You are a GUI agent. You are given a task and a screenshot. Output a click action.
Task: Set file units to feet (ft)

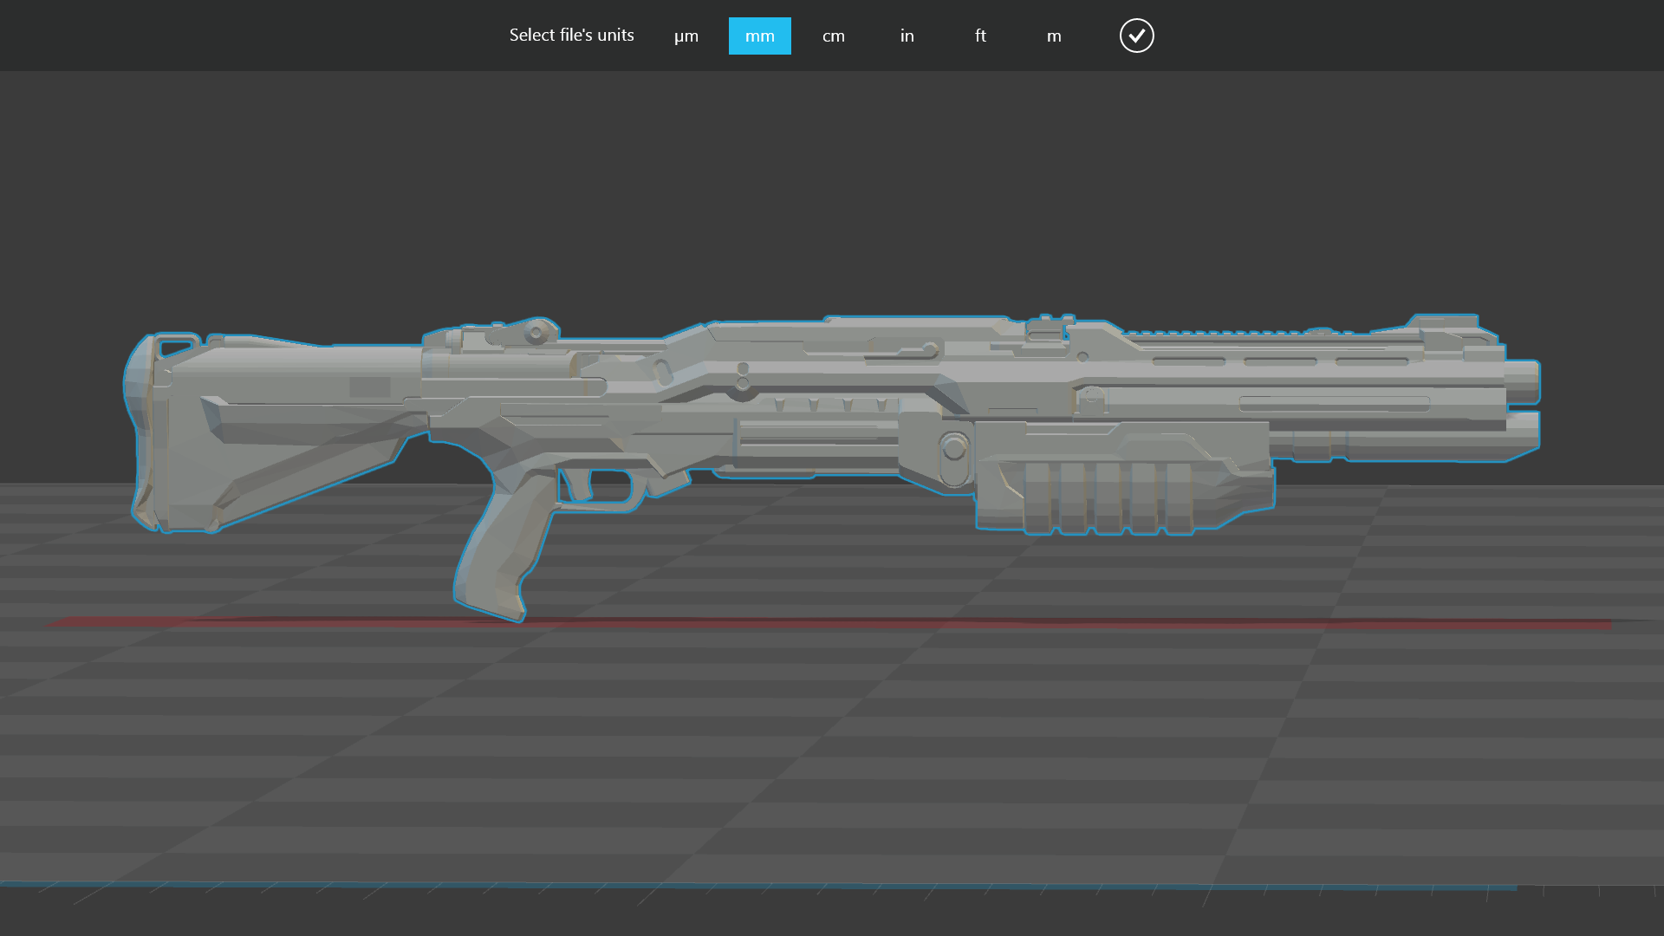(980, 36)
